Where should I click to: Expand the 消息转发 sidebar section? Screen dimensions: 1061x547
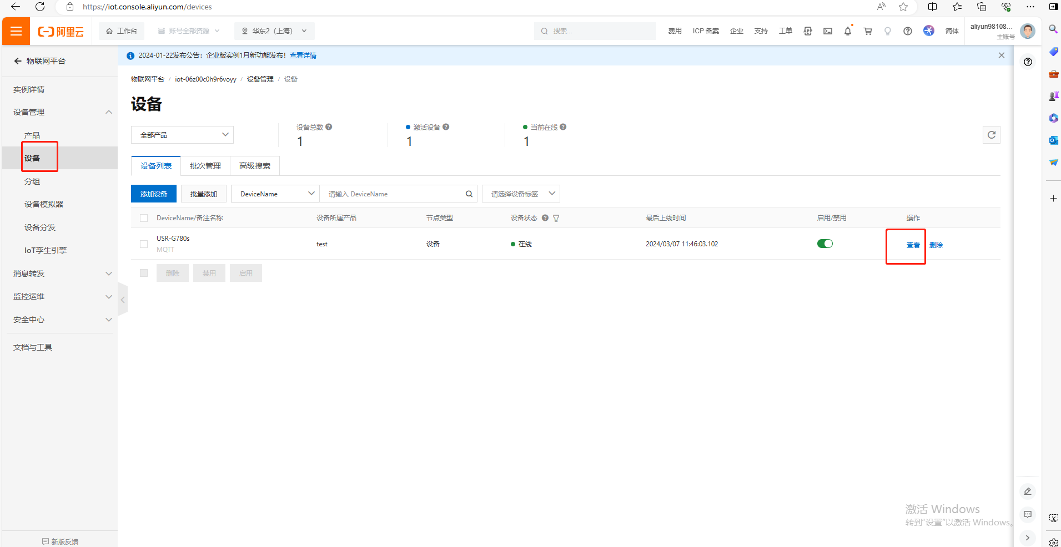tap(61, 273)
